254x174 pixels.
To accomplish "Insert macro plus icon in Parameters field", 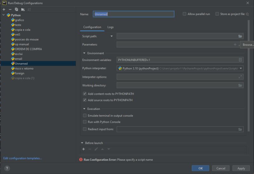I will click(235, 44).
